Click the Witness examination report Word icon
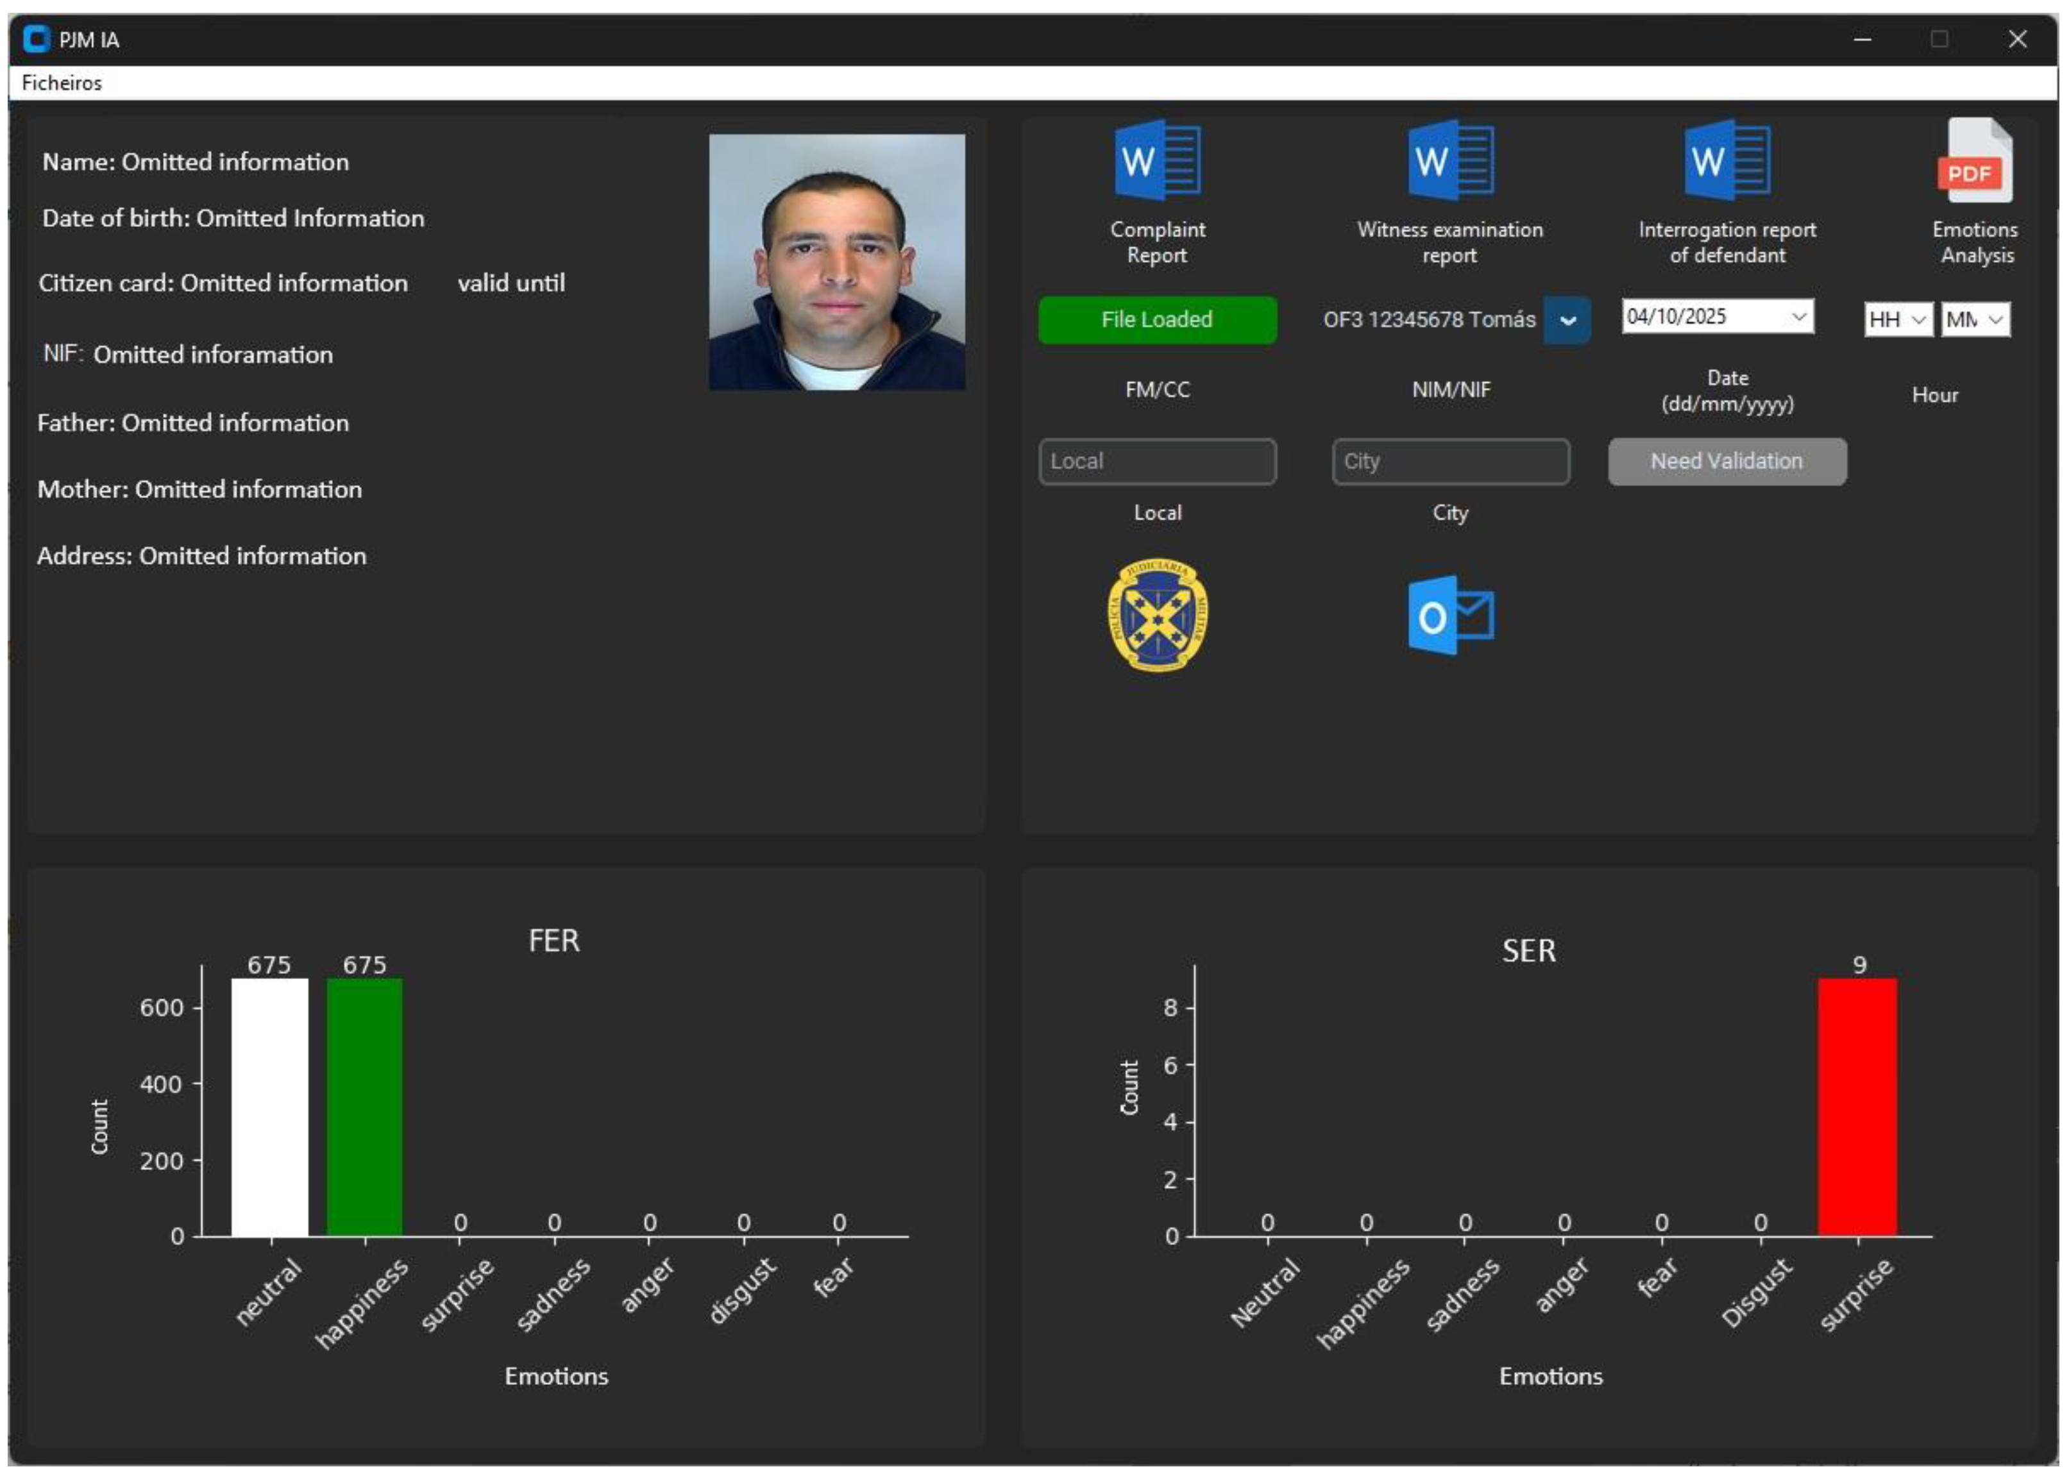Viewport: 2069px width, 1476px height. (1450, 161)
